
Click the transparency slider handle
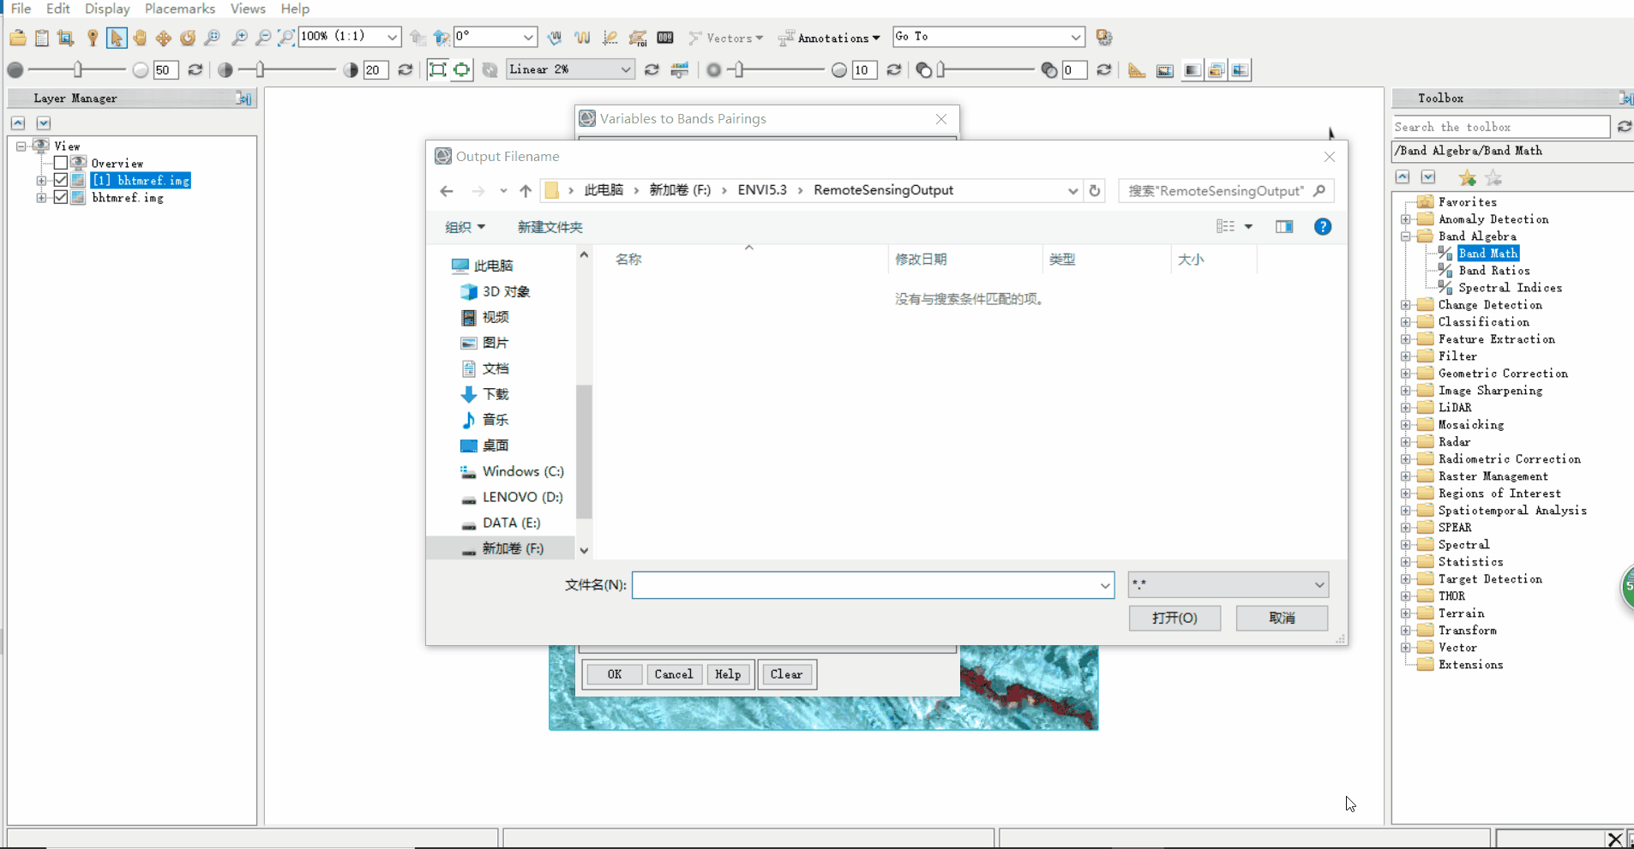tap(940, 69)
